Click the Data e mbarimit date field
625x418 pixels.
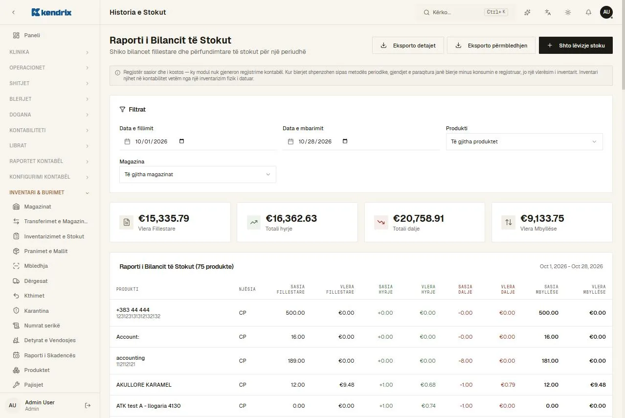point(361,141)
